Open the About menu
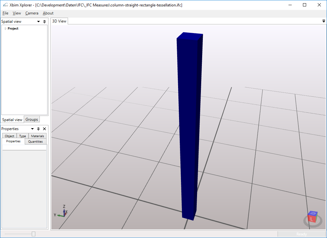The width and height of the screenshot is (327, 238). 48,13
